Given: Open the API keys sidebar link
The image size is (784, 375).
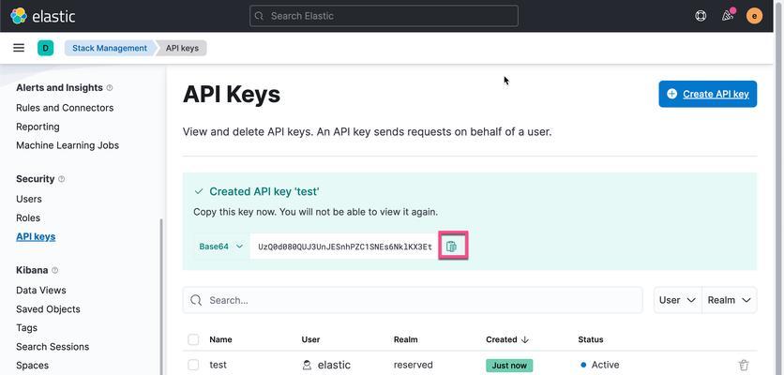Looking at the screenshot, I should [36, 237].
